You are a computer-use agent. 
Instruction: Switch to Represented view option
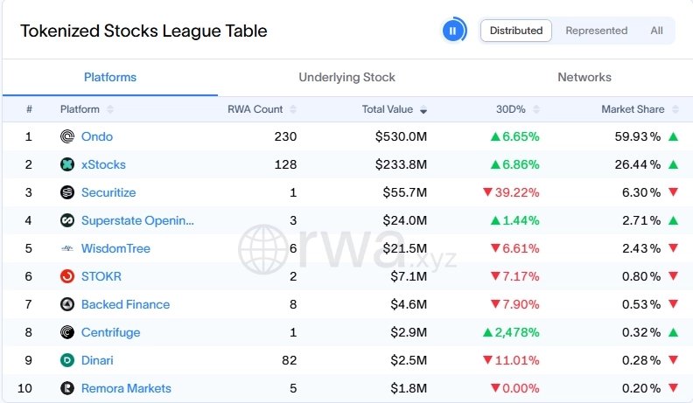tap(596, 31)
